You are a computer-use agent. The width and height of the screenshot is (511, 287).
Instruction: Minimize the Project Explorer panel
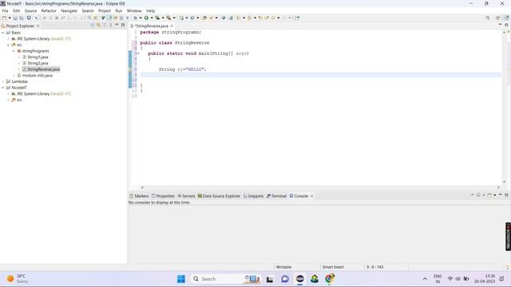tap(117, 25)
